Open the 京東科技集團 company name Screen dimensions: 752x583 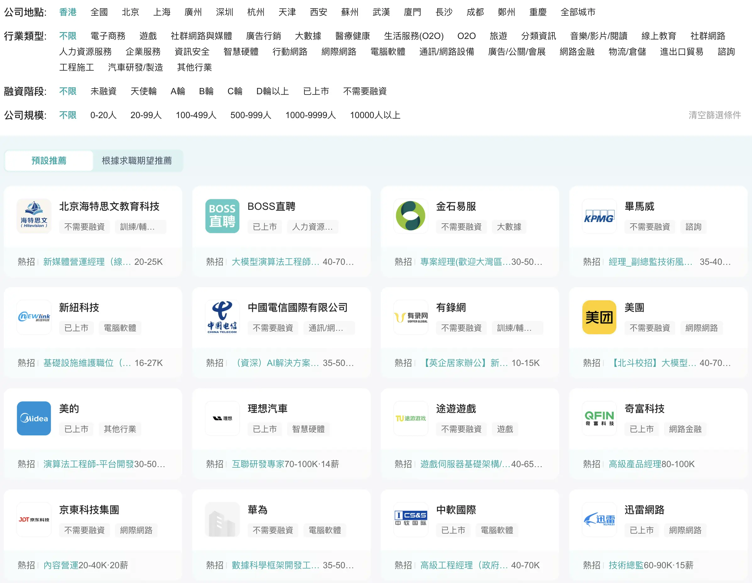pyautogui.click(x=89, y=509)
